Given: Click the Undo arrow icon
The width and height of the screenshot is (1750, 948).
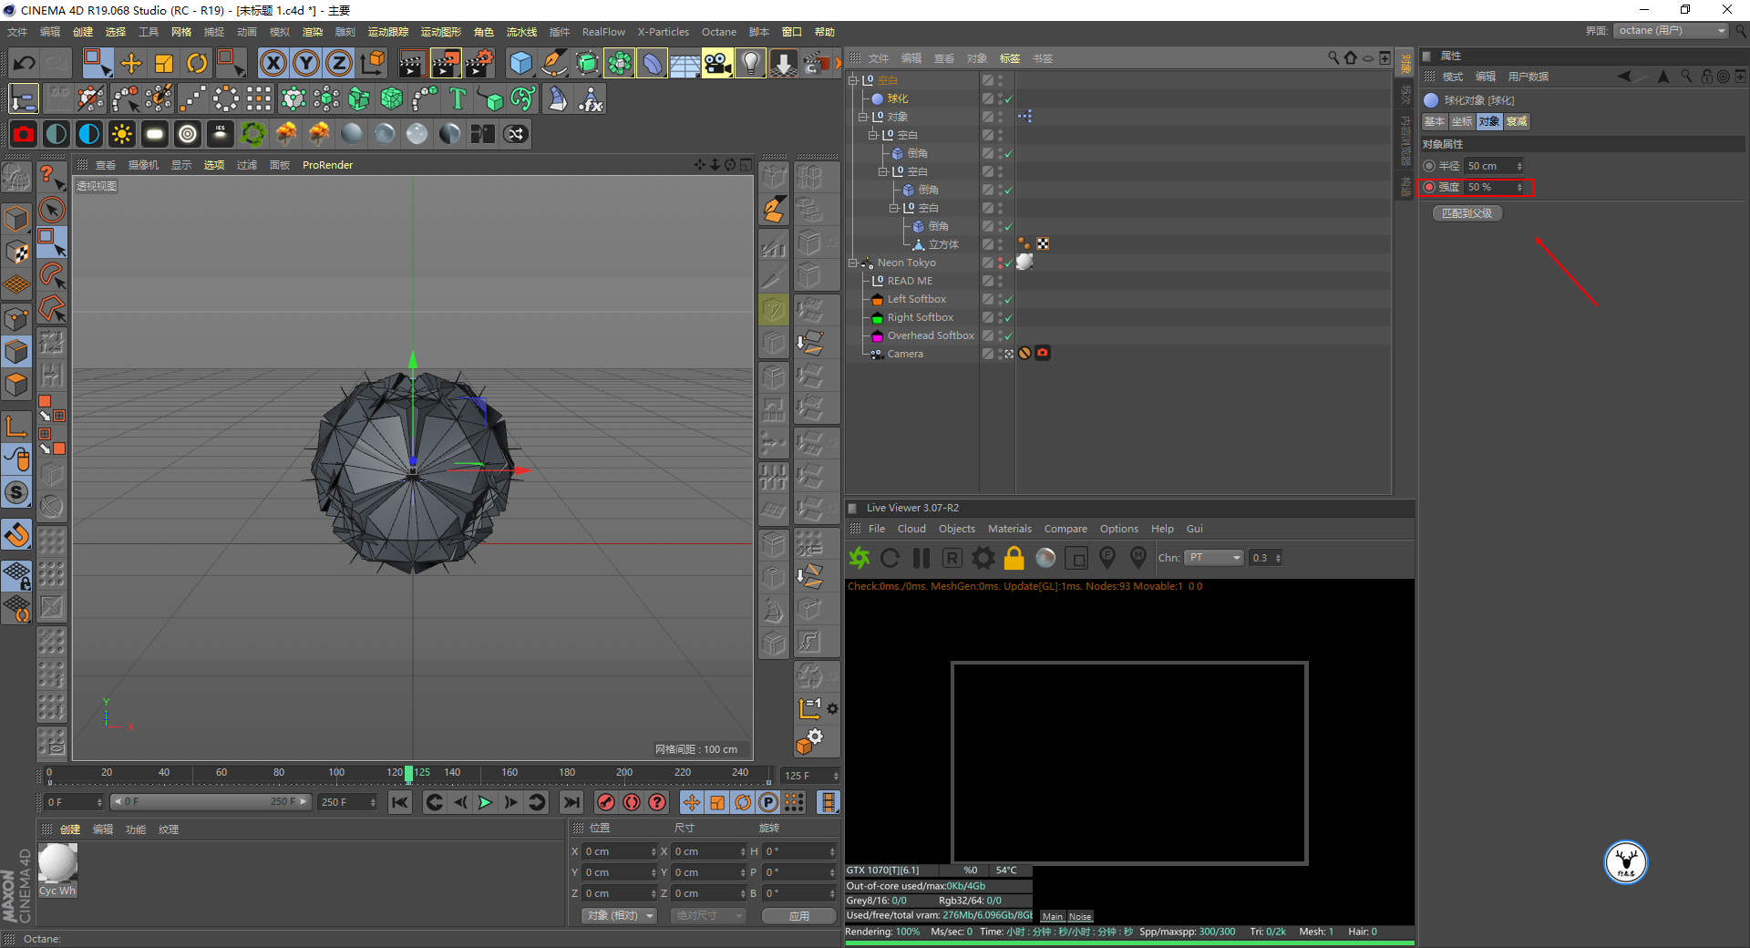Looking at the screenshot, I should click(25, 63).
